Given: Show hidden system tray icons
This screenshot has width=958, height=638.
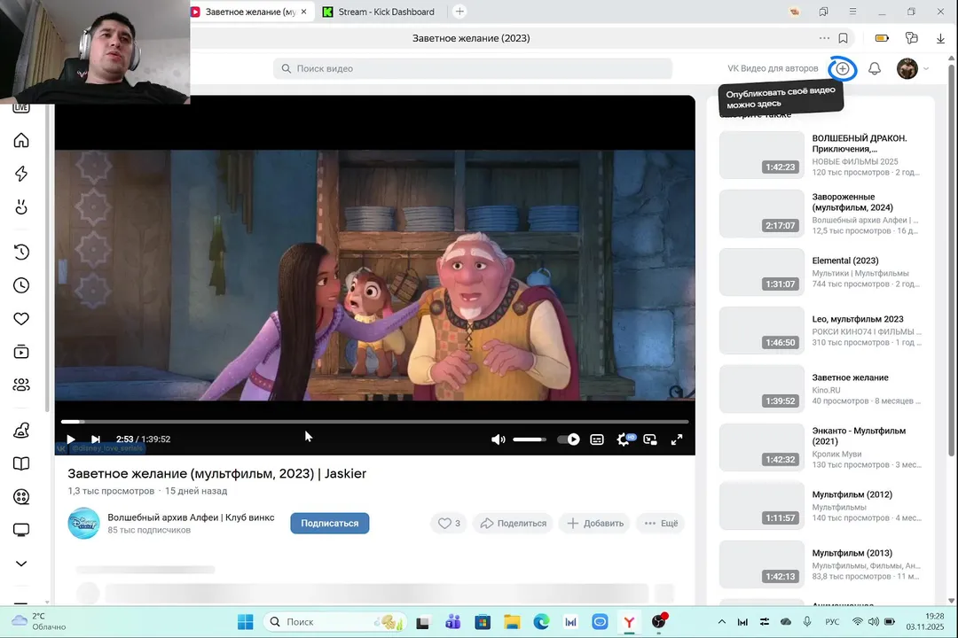Looking at the screenshot, I should [x=721, y=621].
